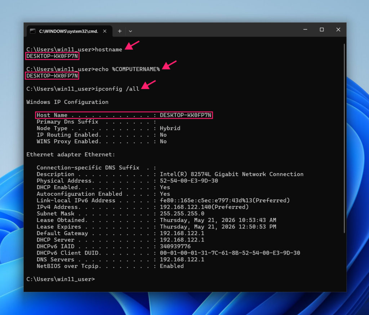Minimize the terminal window
This screenshot has width=369, height=315.
[305, 30]
